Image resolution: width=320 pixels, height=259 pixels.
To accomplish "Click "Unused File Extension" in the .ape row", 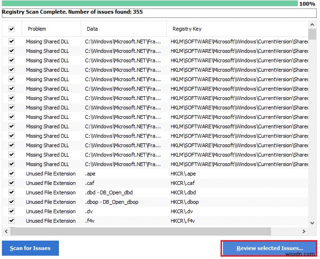I will click(51, 174).
